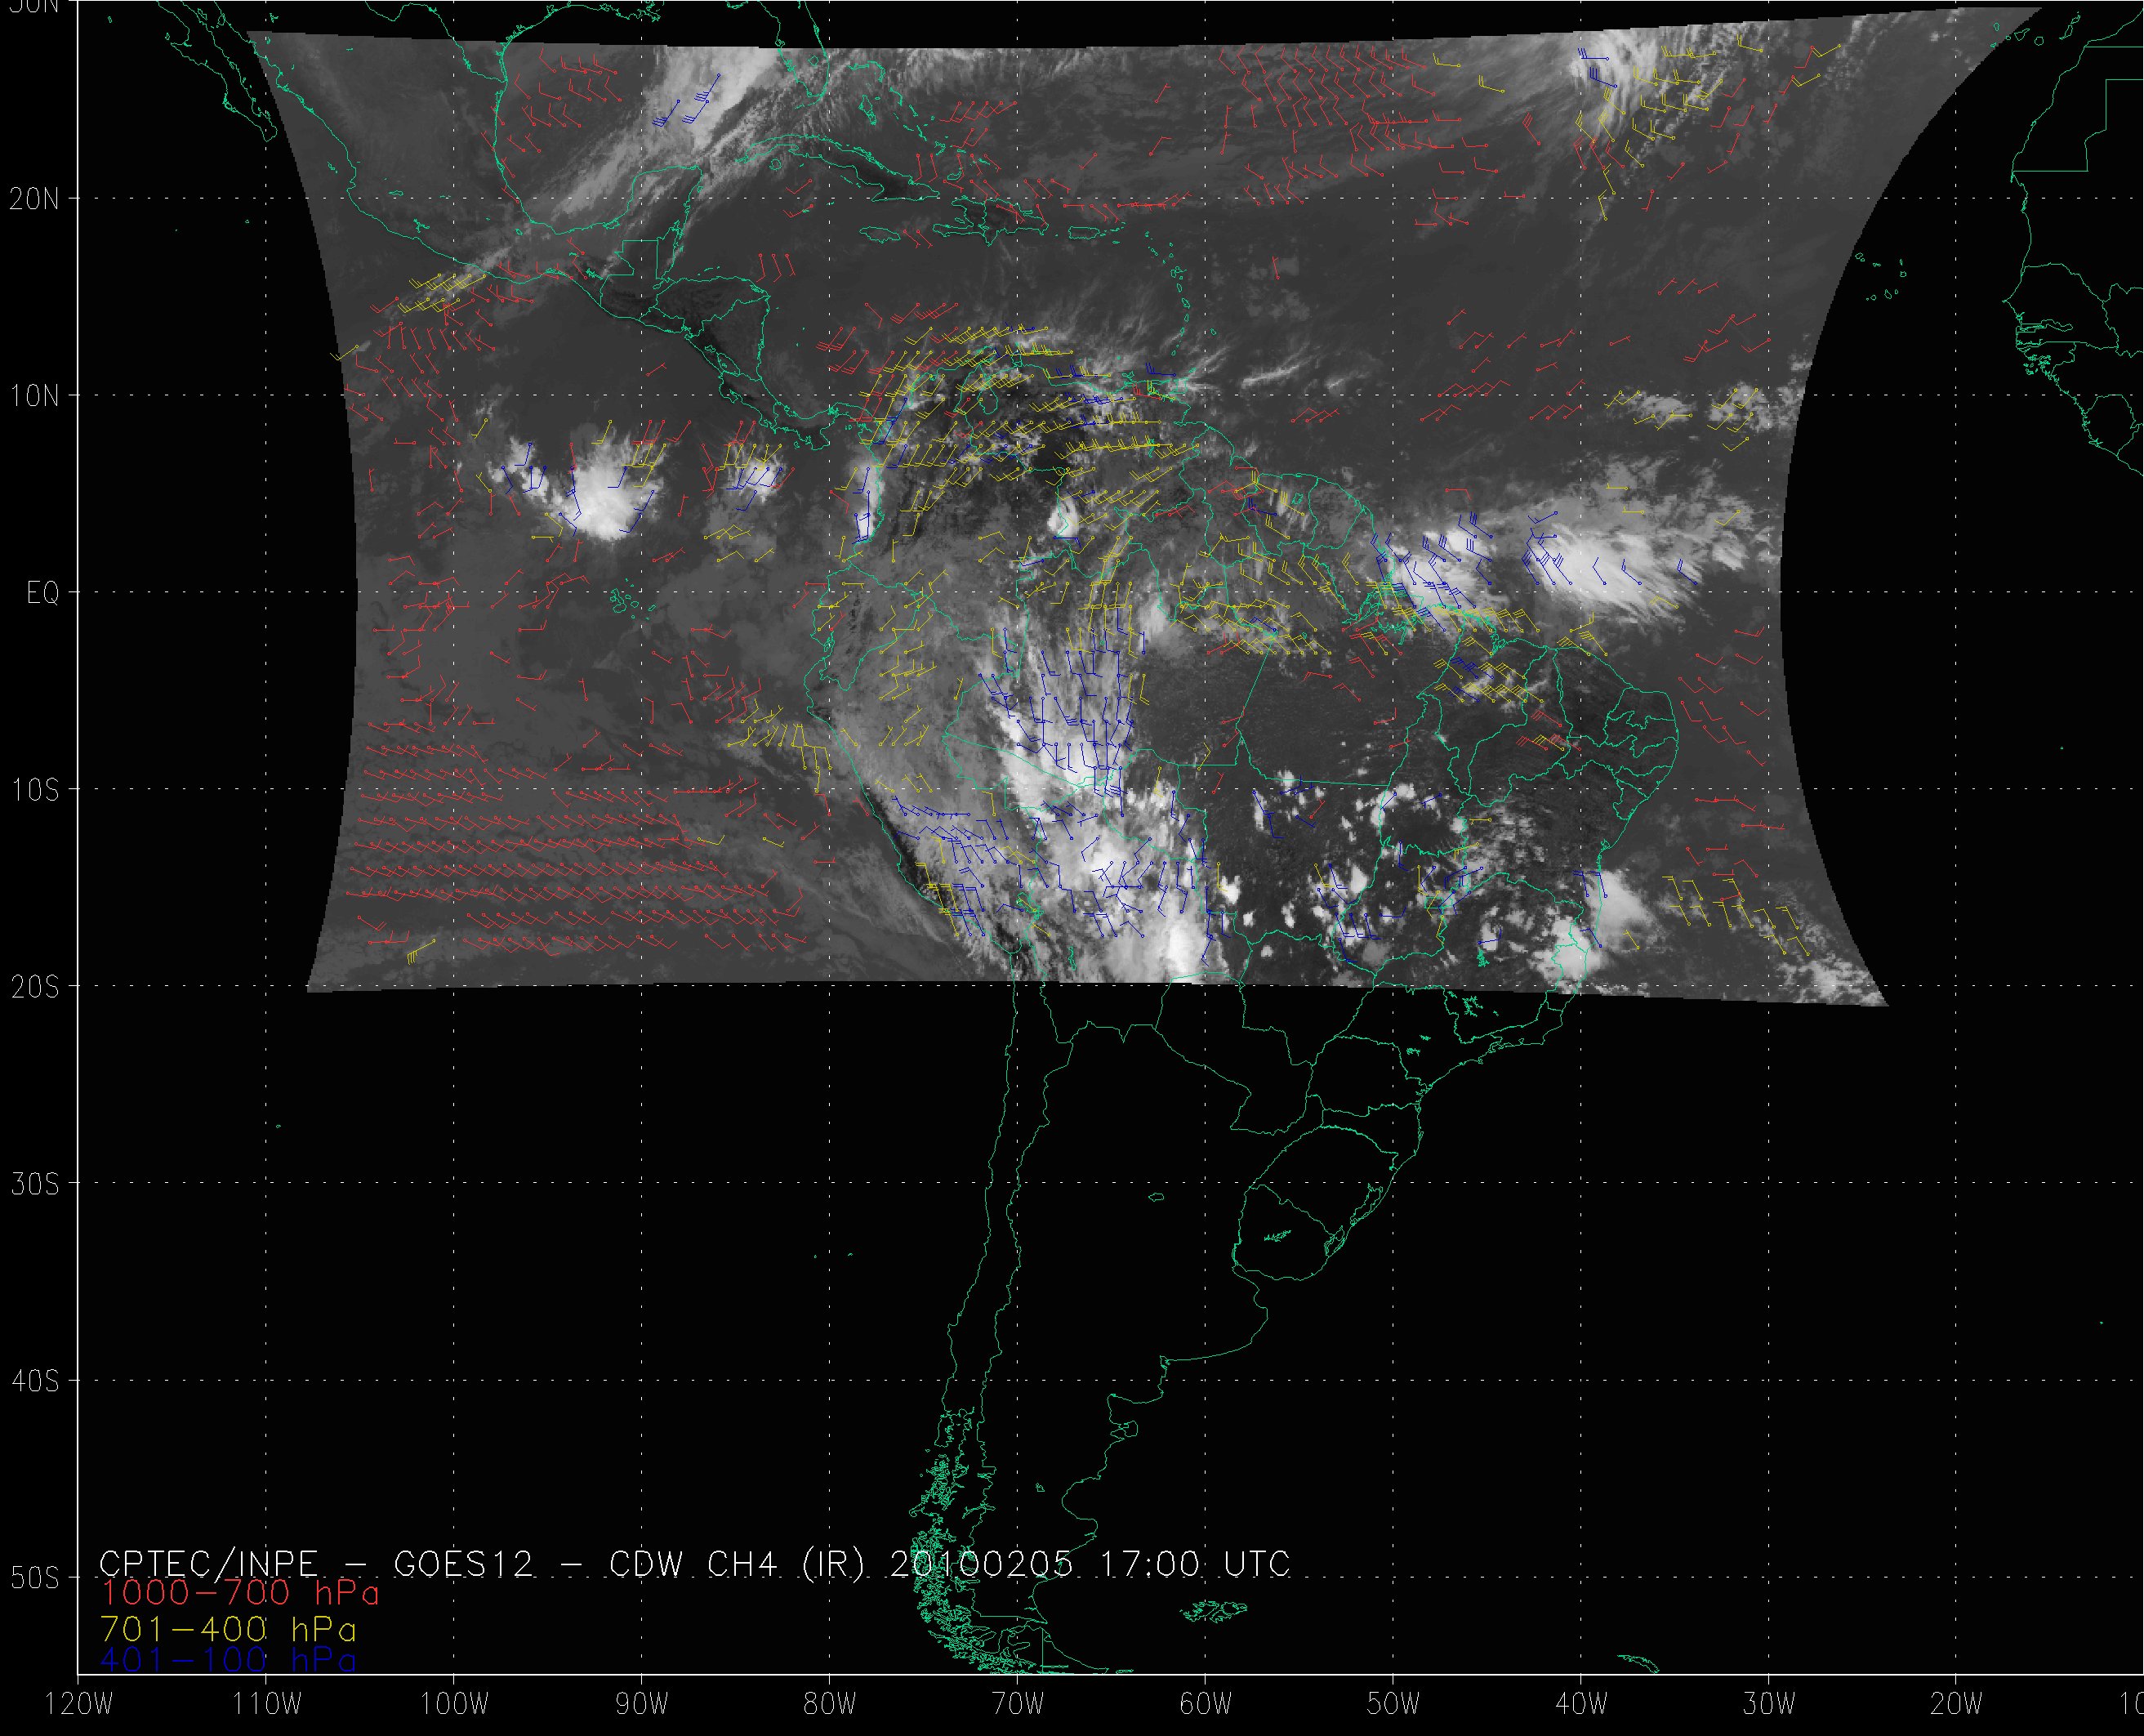
Task: Click the 10N latitude axis label
Action: (x=34, y=396)
